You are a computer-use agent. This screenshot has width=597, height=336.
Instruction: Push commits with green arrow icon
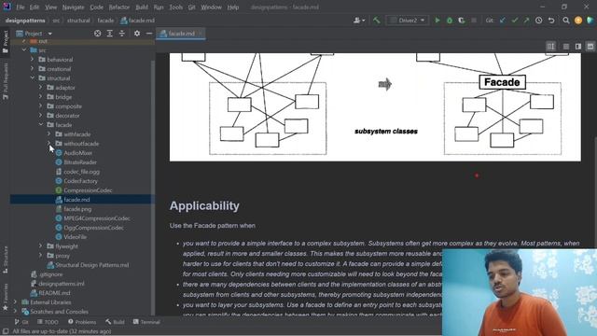526,21
